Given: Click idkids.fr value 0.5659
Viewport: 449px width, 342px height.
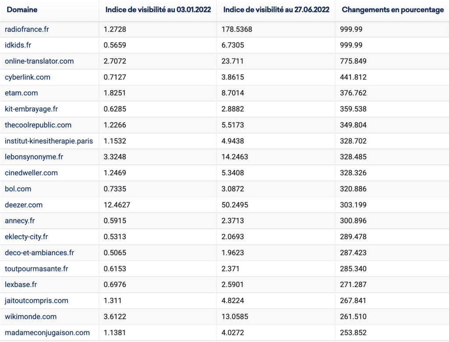Looking at the screenshot, I should (x=115, y=45).
